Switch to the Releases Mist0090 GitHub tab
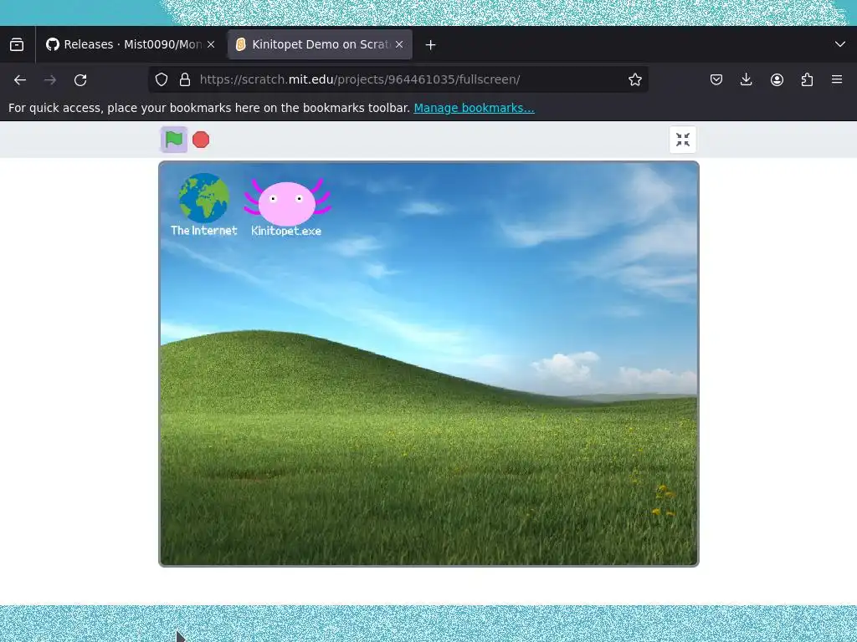The image size is (857, 642). (x=131, y=44)
